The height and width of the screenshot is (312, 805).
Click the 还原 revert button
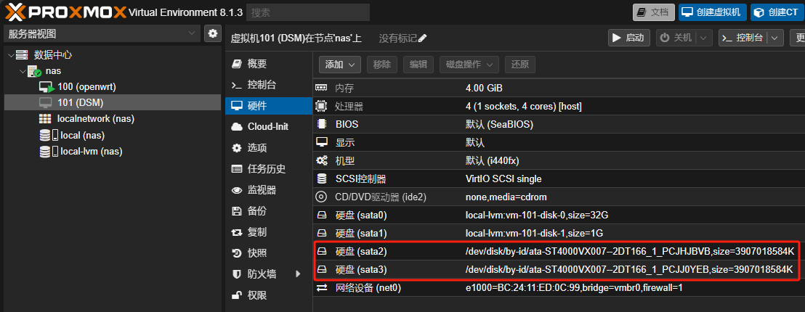(x=520, y=65)
